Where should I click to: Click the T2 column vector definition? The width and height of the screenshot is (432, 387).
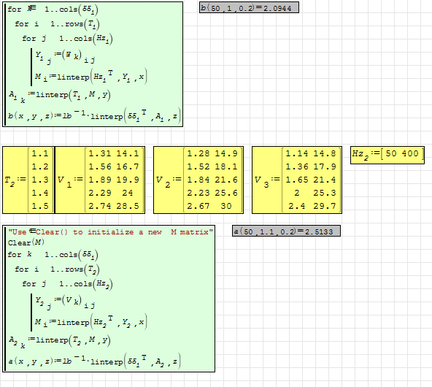point(28,180)
